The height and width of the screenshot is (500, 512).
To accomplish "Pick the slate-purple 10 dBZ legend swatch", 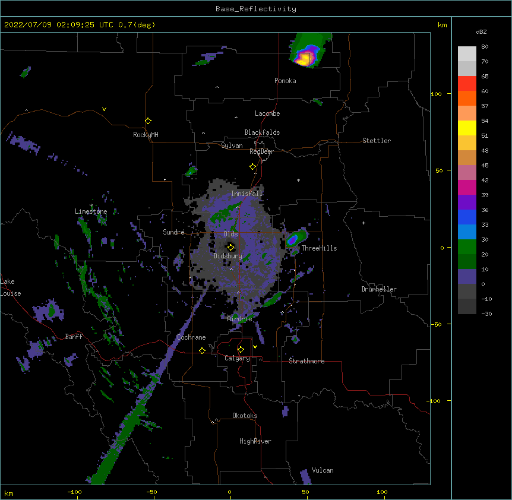I will point(467,277).
